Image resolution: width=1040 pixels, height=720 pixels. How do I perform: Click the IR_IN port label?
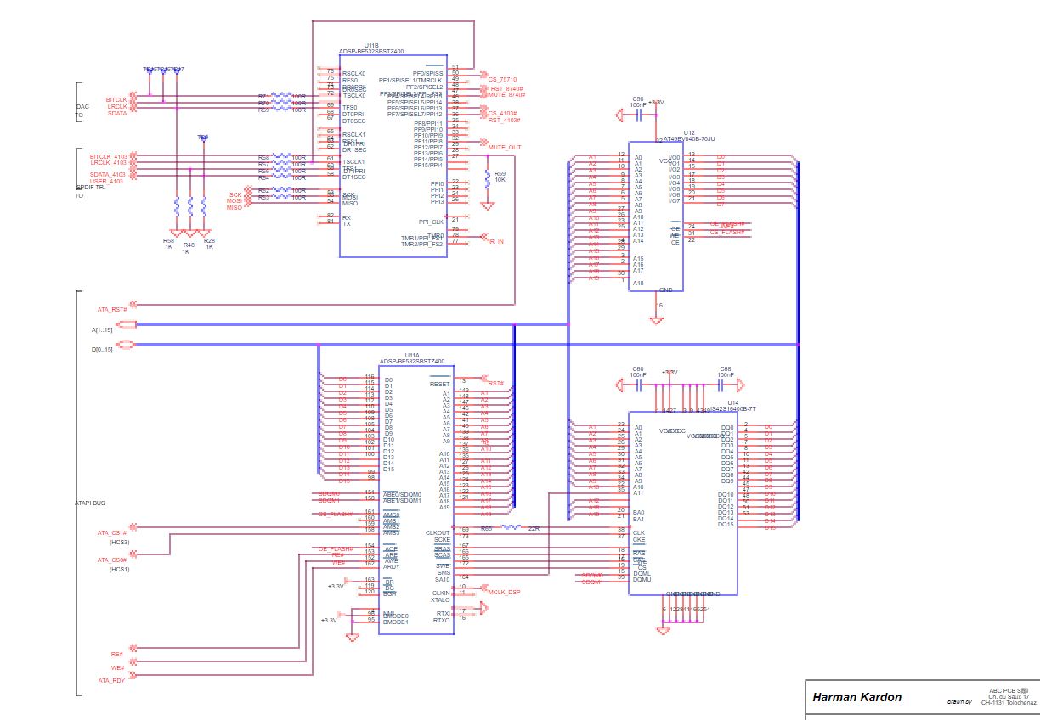click(495, 242)
